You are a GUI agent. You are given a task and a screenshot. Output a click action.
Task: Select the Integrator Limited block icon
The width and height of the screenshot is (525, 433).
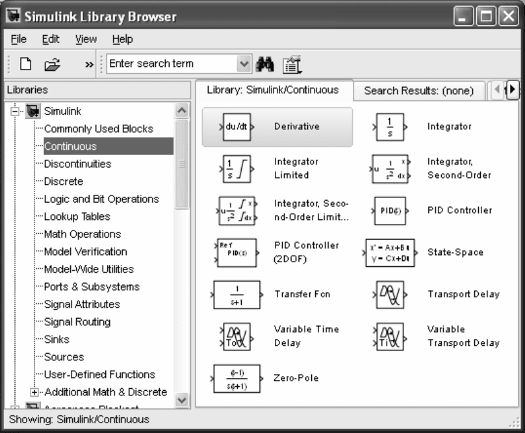(x=237, y=169)
